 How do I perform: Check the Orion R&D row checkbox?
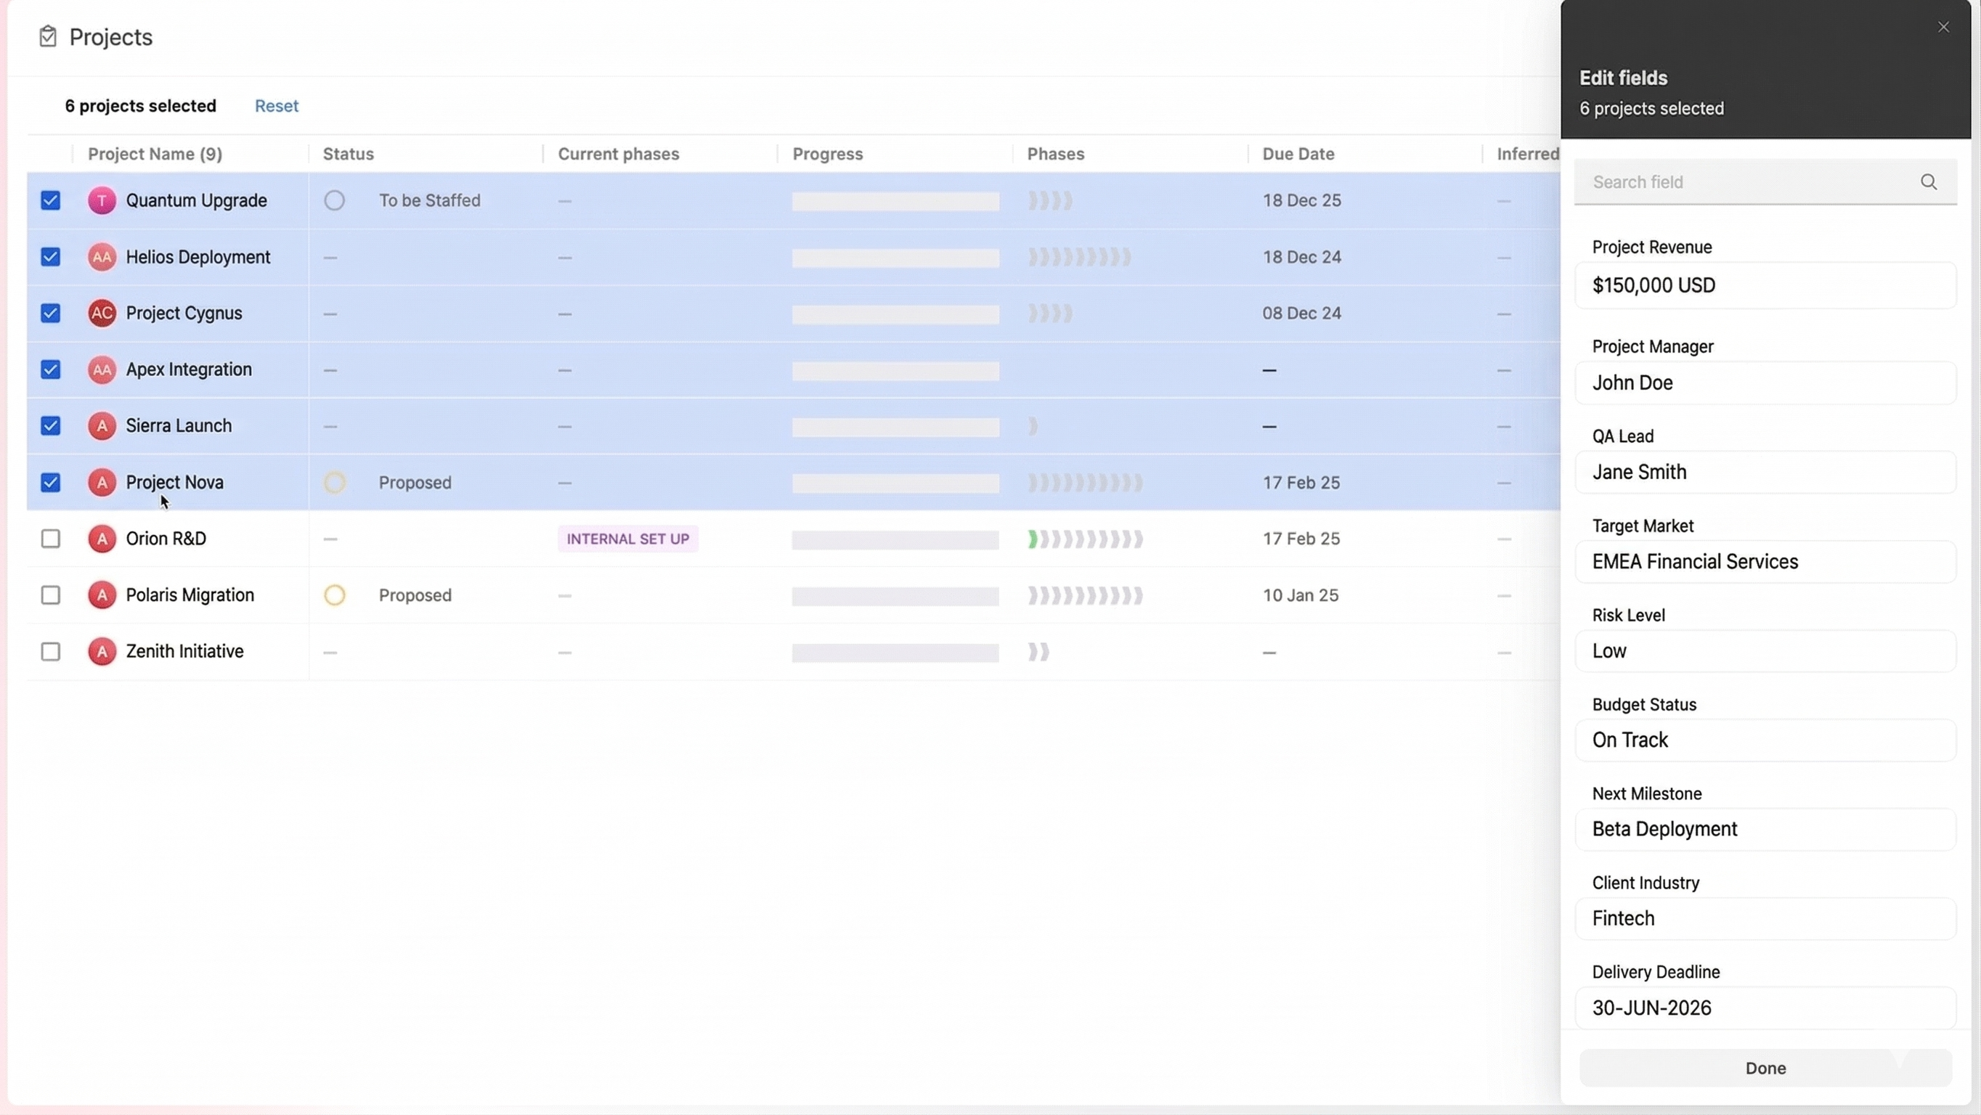[x=51, y=539]
